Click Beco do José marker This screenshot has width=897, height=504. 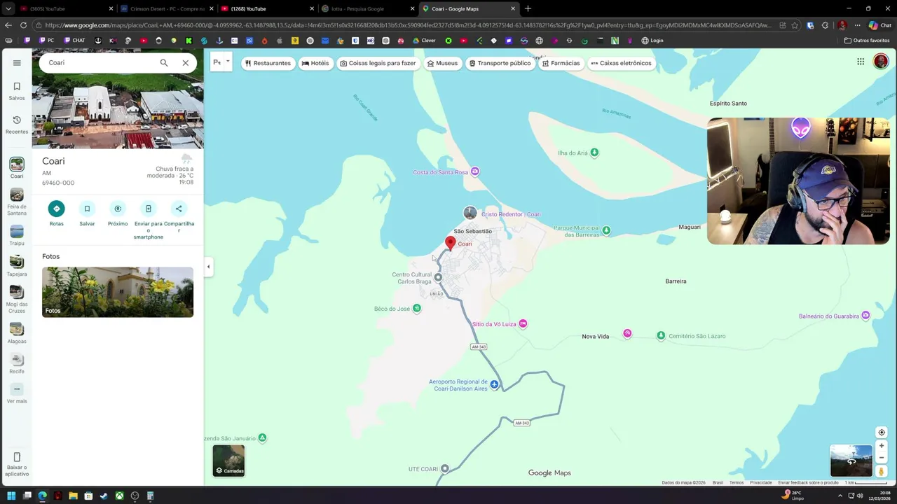click(x=417, y=308)
